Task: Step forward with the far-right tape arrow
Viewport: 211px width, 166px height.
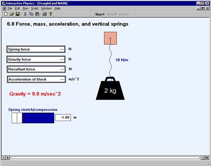Action: pos(207,158)
